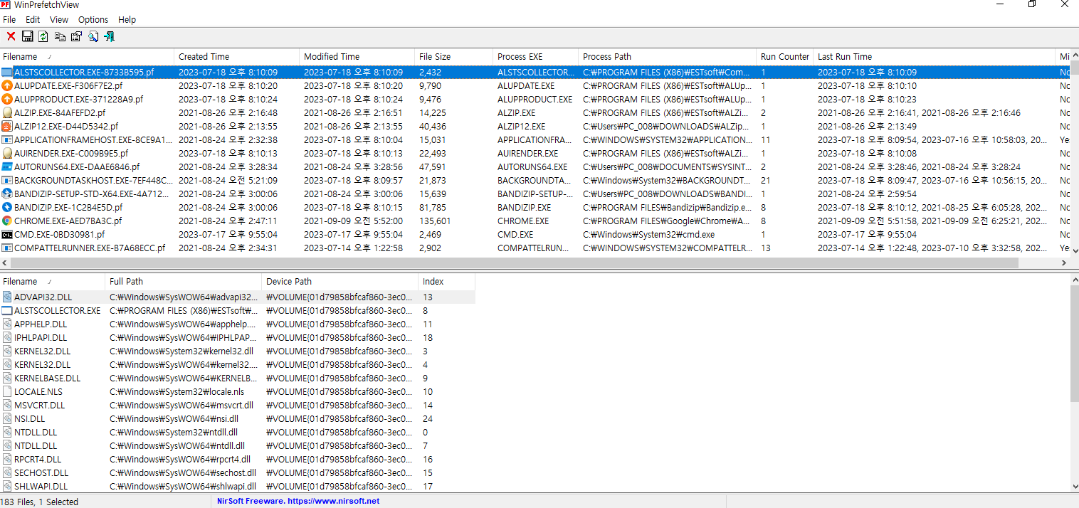Sort lower pane by Device Path header
This screenshot has width=1079, height=508.
[340, 282]
